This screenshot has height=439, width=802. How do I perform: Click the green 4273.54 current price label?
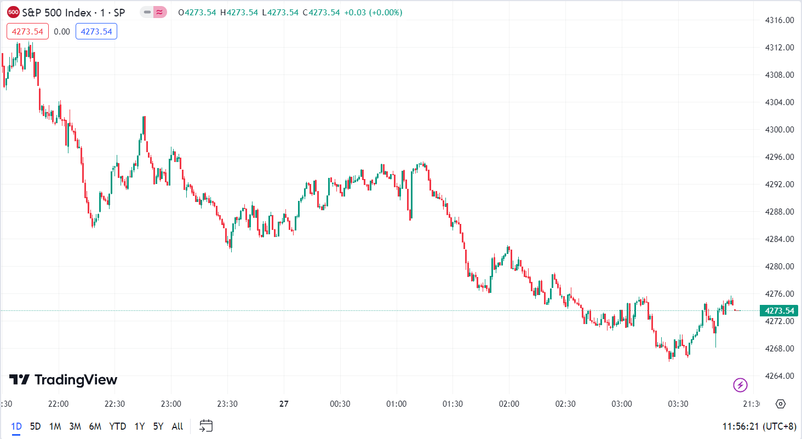[778, 311]
